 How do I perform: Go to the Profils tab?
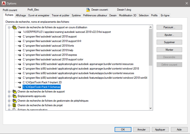(x=154, y=15)
